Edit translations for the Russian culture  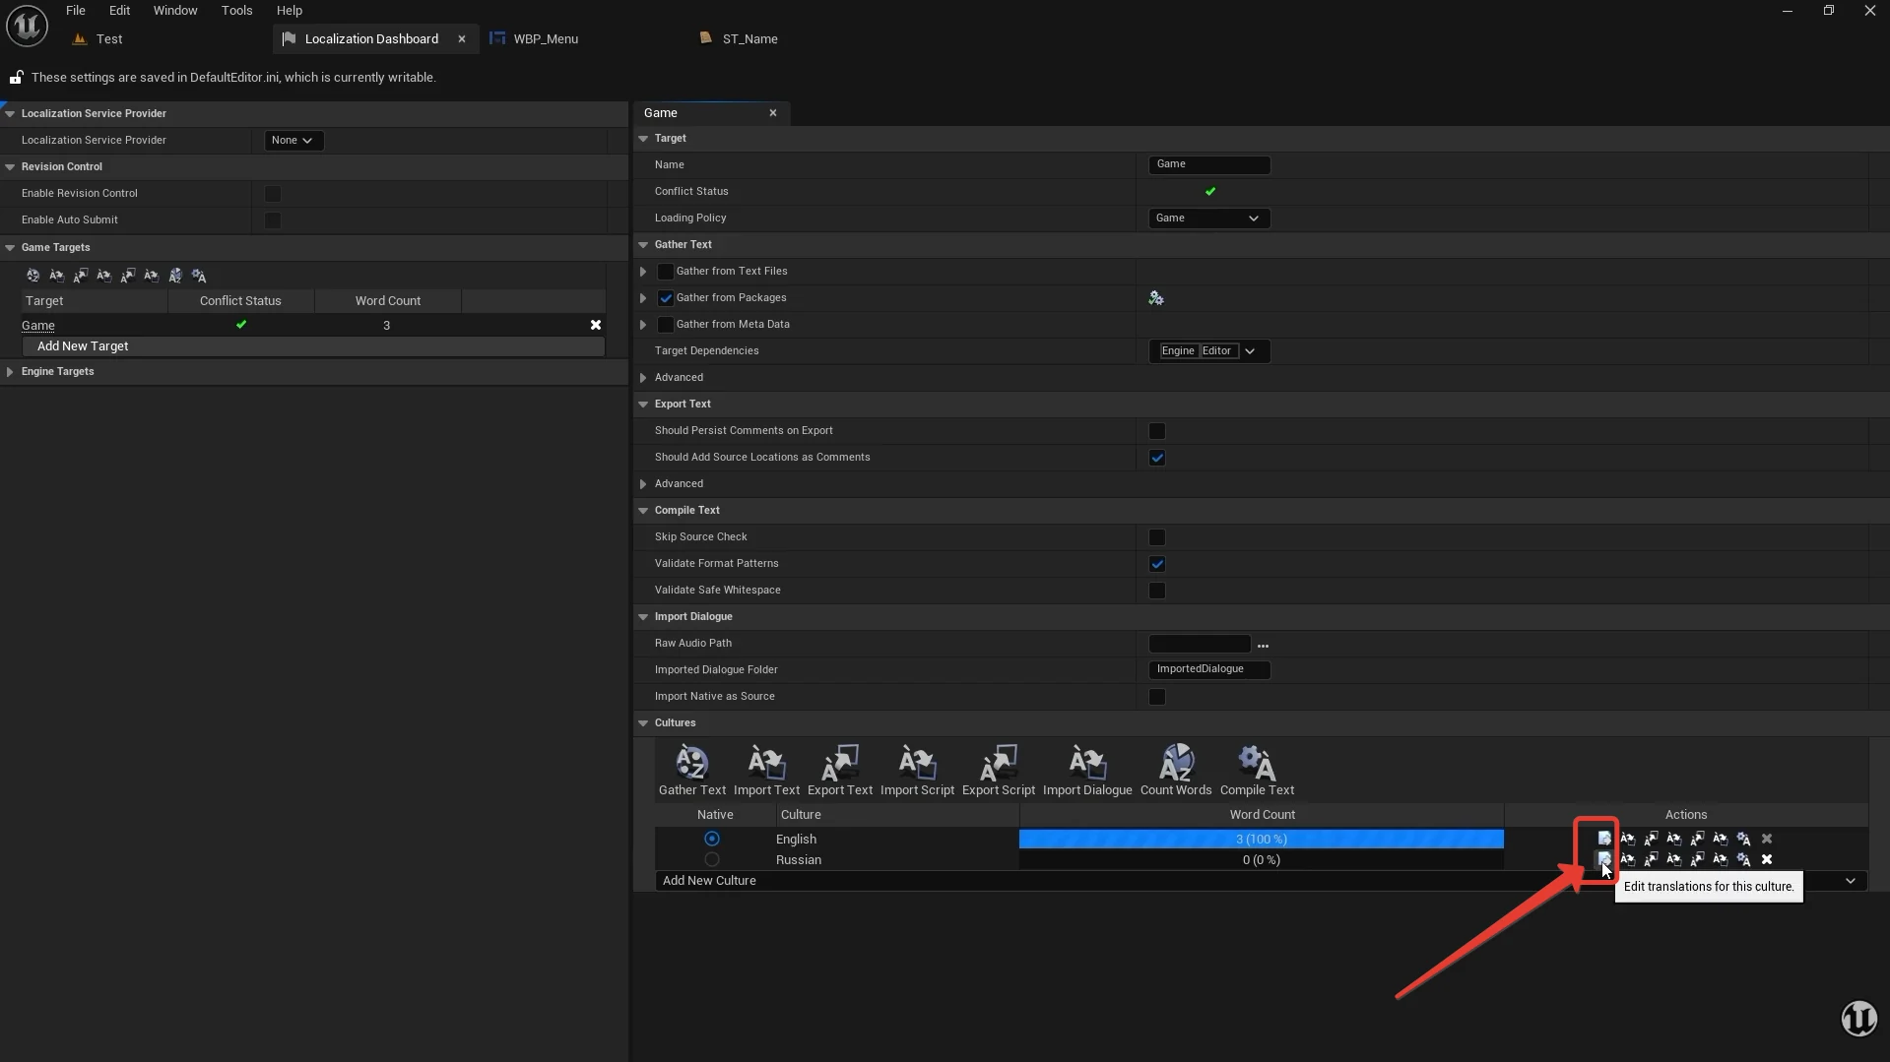coord(1603,859)
